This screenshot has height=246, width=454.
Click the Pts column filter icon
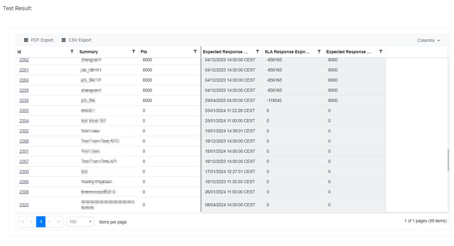195,52
